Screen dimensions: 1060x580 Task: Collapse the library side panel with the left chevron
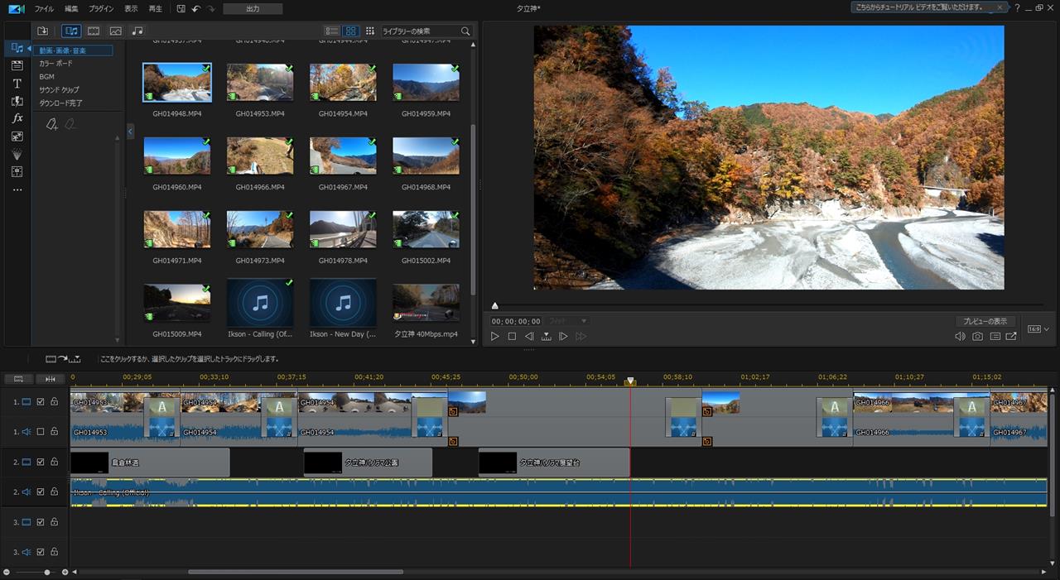130,131
